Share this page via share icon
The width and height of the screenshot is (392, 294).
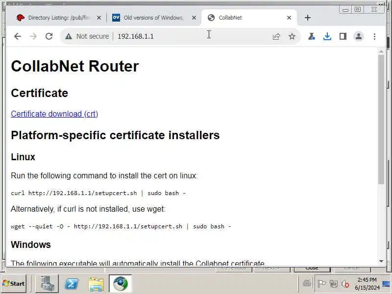(x=276, y=36)
